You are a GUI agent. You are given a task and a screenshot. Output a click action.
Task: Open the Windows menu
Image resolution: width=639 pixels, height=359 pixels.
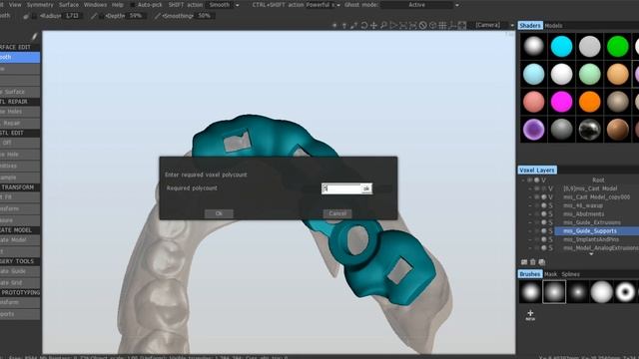[95, 5]
